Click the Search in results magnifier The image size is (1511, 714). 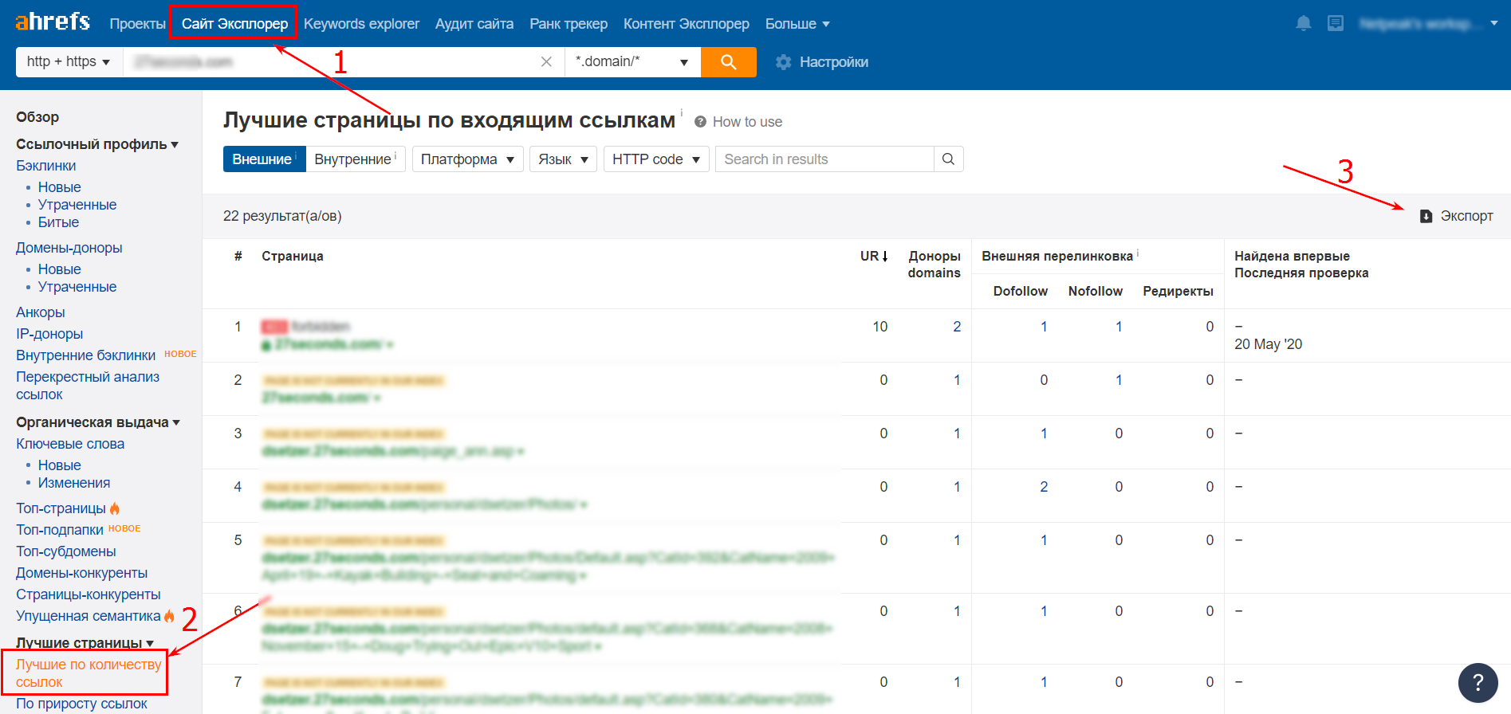(x=948, y=159)
